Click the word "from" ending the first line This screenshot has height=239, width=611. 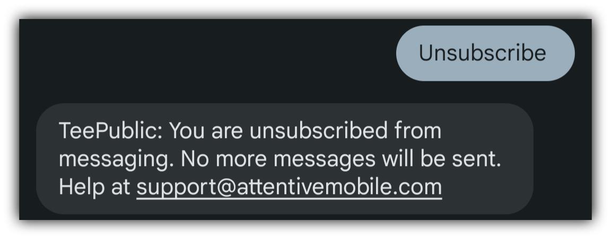[418, 130]
